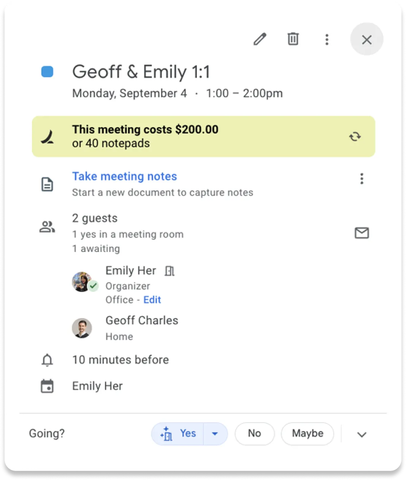Refresh the meeting cost calculation
Image resolution: width=406 pixels, height=480 pixels.
(355, 136)
